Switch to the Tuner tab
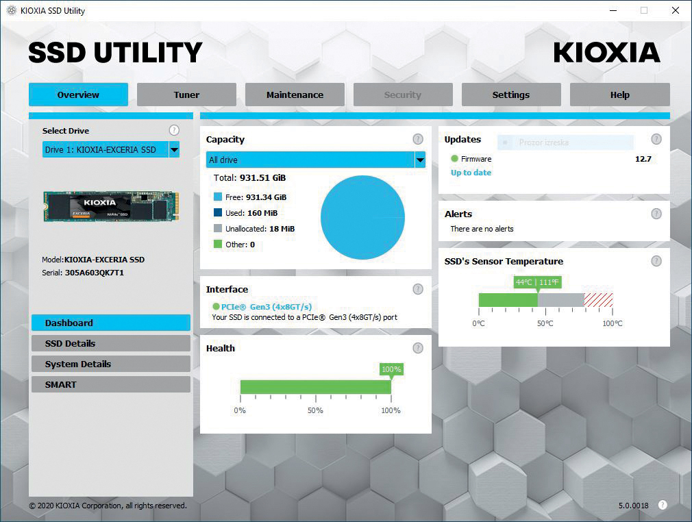692x522 pixels. (186, 95)
